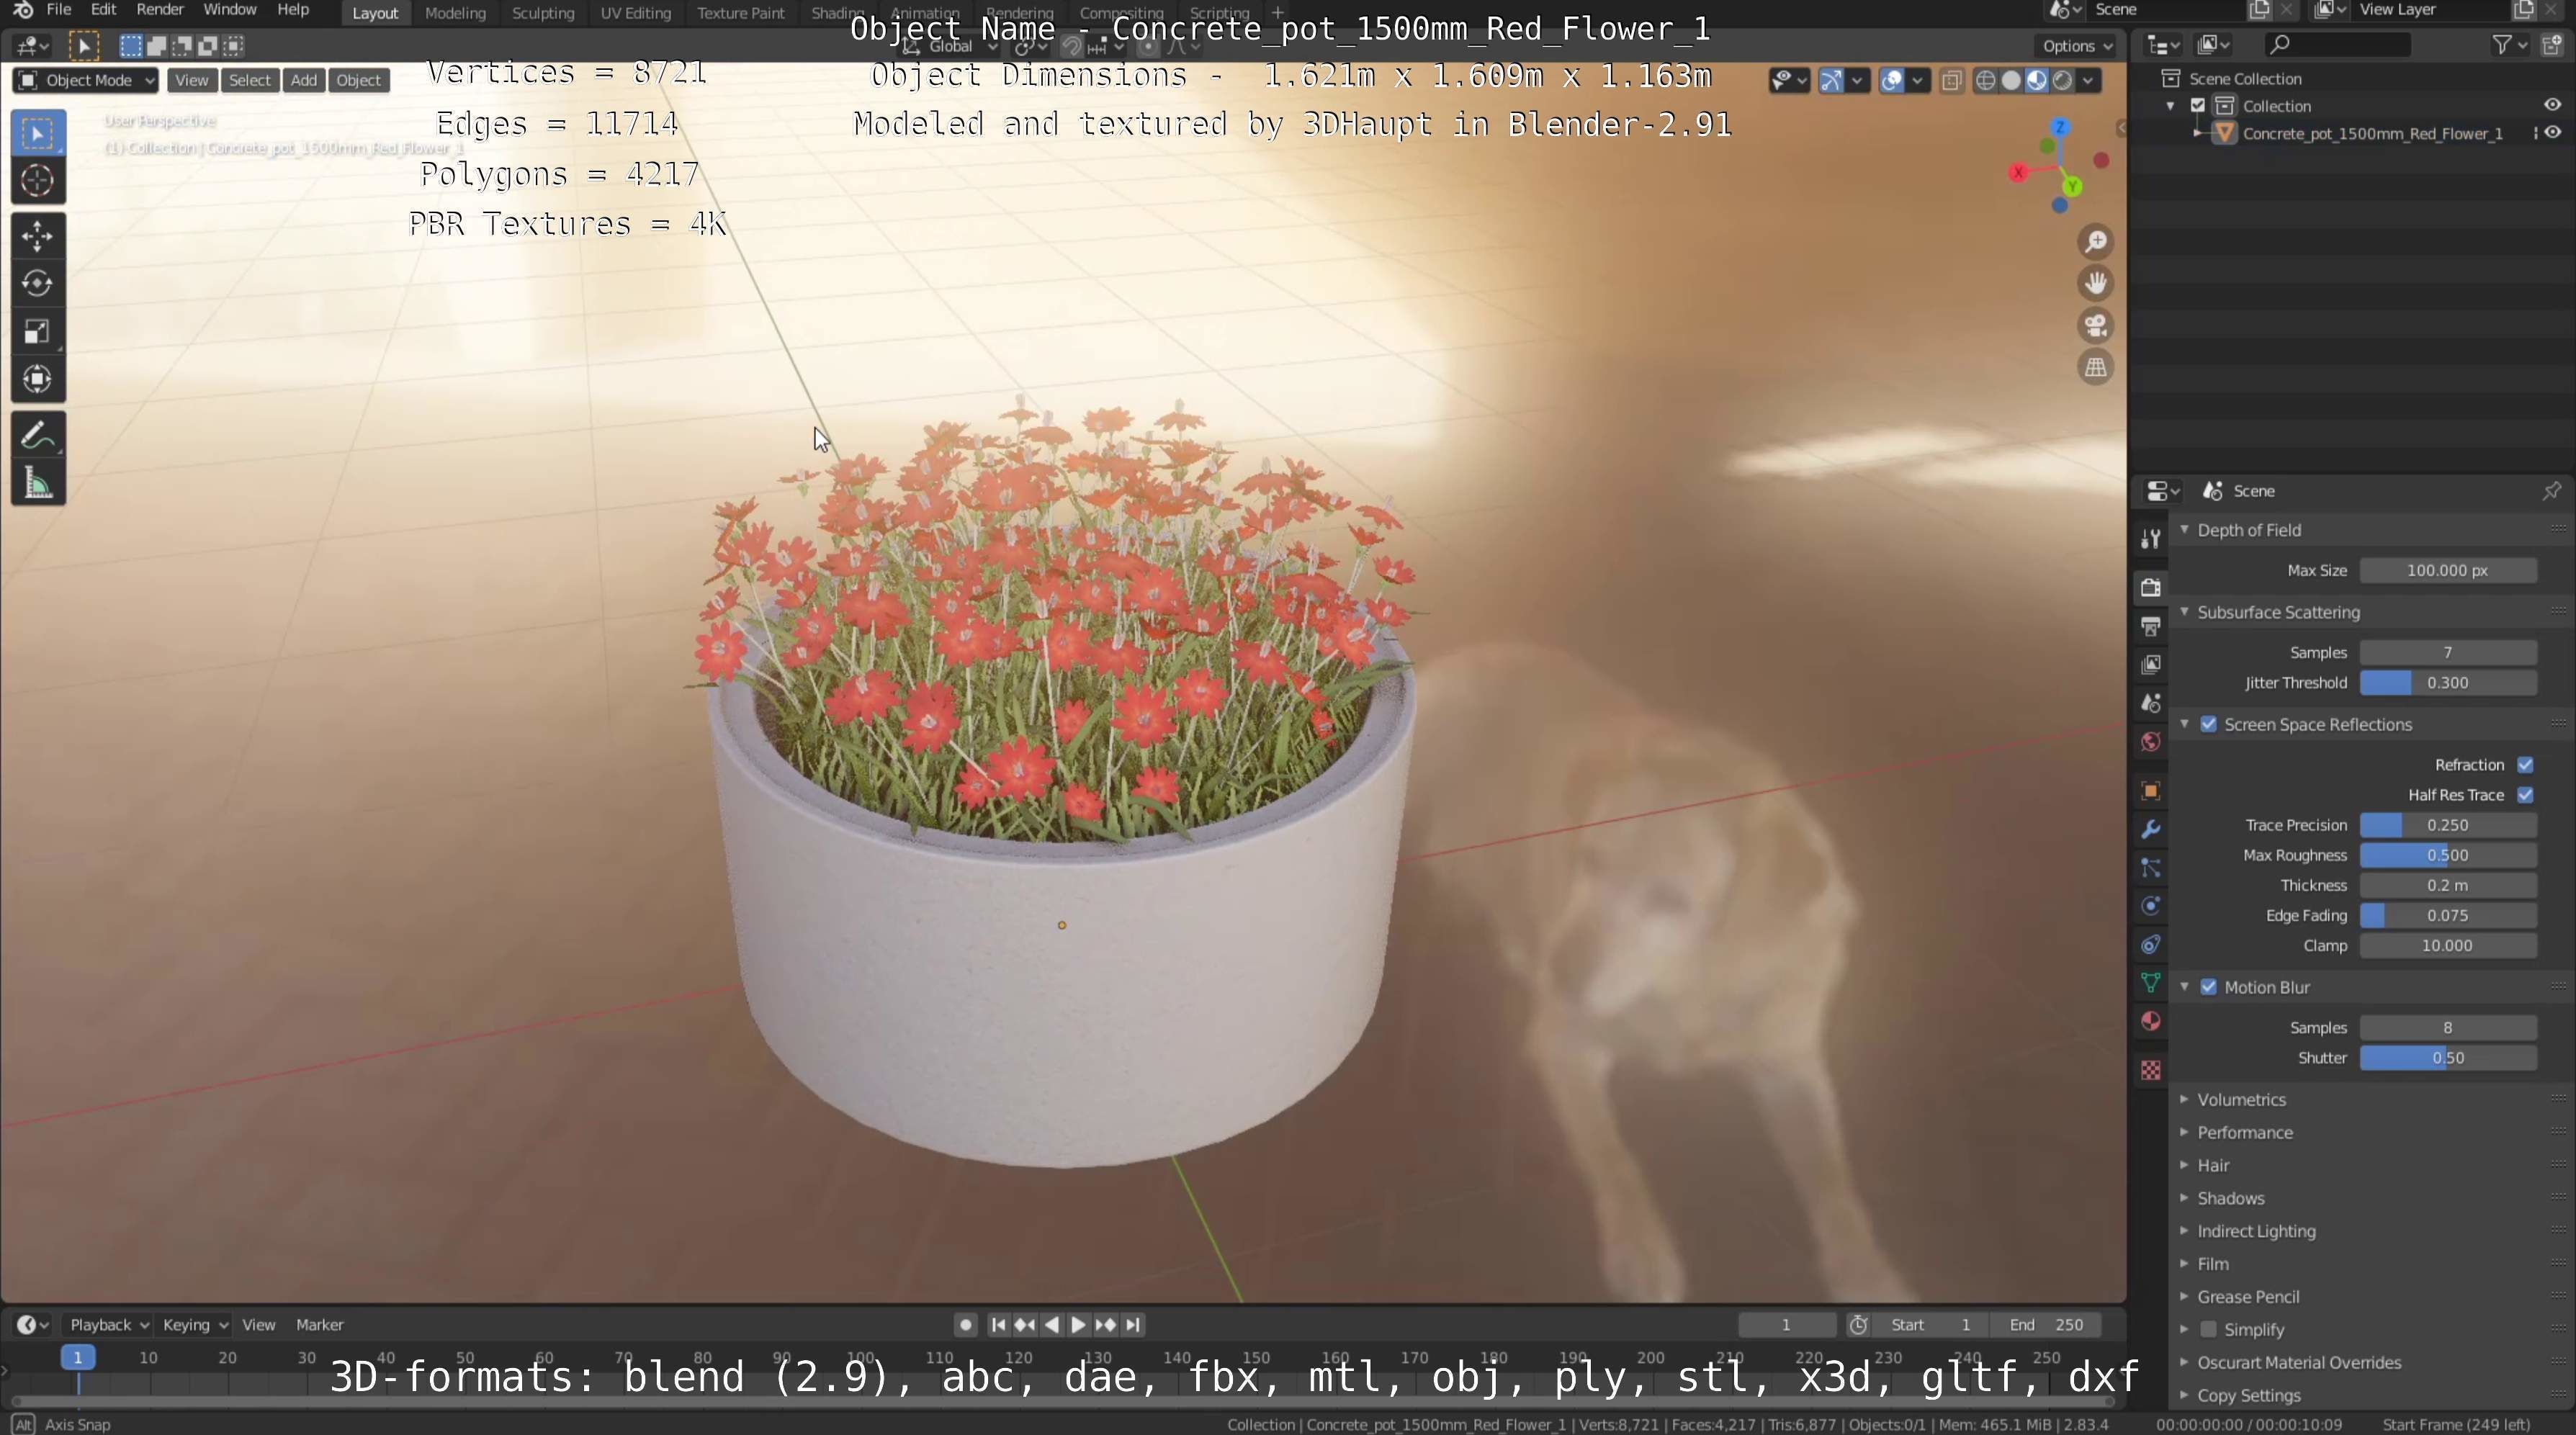2576x1435 pixels.
Task: Switch to the Modeling workspace tab
Action: pyautogui.click(x=455, y=13)
